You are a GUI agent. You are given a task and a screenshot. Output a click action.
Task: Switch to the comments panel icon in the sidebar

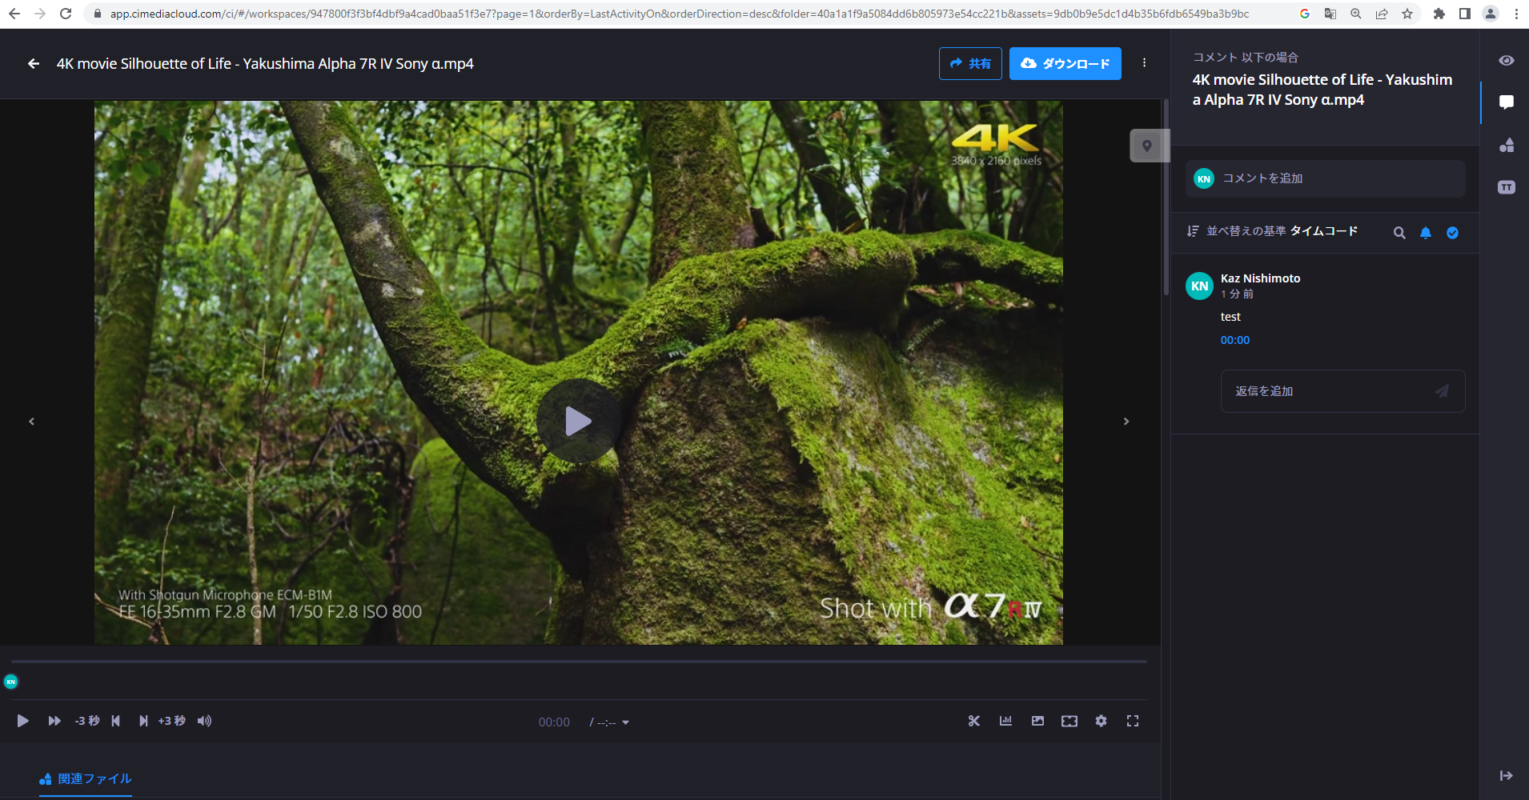click(x=1507, y=102)
